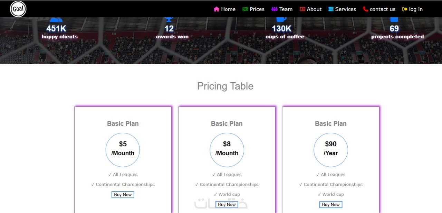Select the $8 /Mounth price circle
442x213 pixels.
(227, 150)
